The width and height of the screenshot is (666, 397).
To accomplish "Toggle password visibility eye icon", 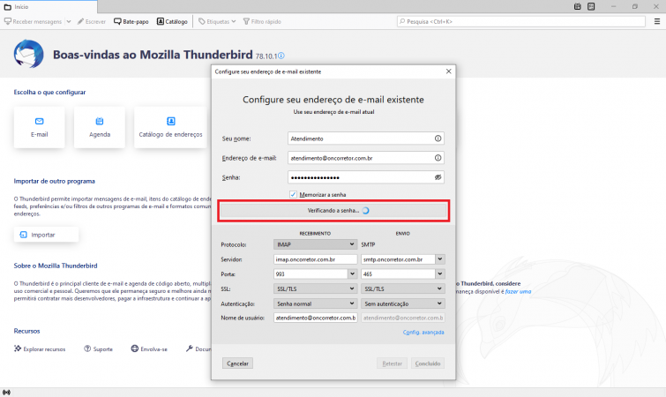I will tap(438, 177).
